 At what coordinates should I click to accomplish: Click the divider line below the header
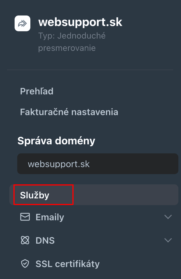pos(90,70)
